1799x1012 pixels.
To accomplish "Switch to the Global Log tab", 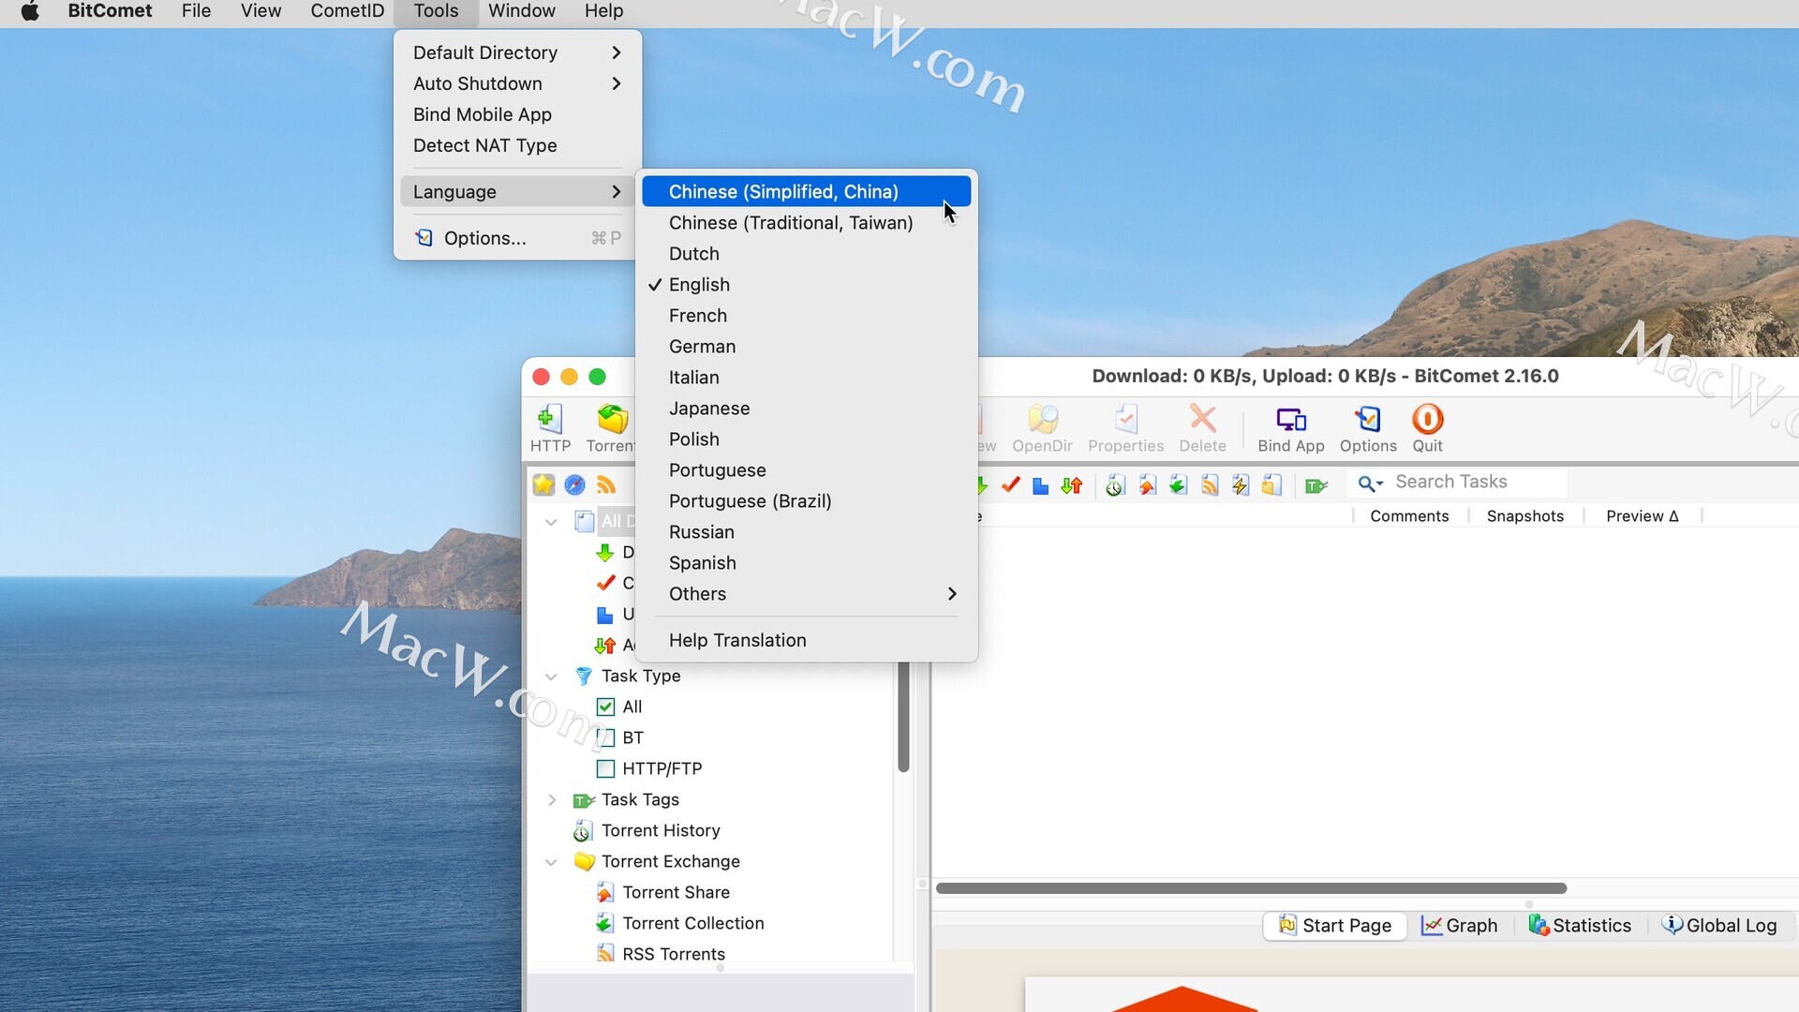I will 1719,926.
